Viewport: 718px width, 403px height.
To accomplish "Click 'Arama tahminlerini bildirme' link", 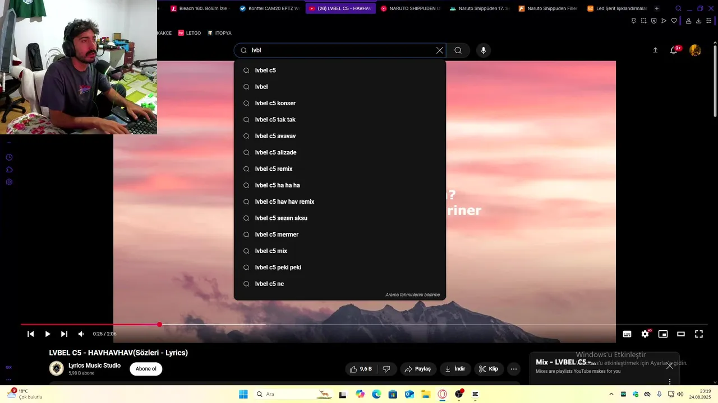I will (412, 295).
